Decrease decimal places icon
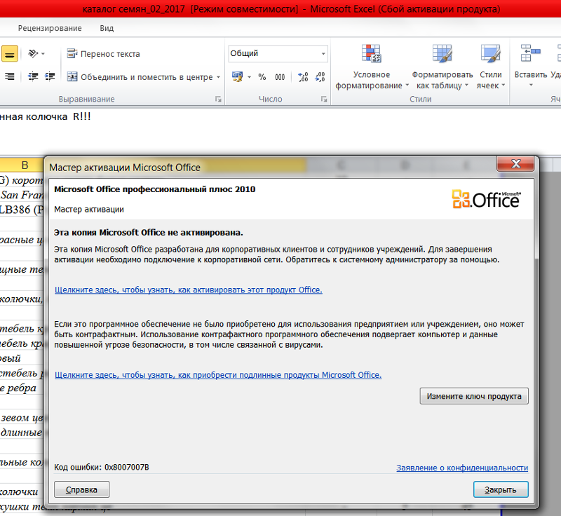Image resolution: width=561 pixels, height=516 pixels. [320, 77]
